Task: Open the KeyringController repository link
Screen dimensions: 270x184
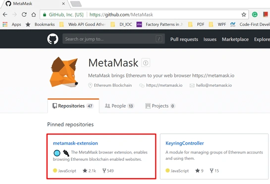Action: pos(185,143)
